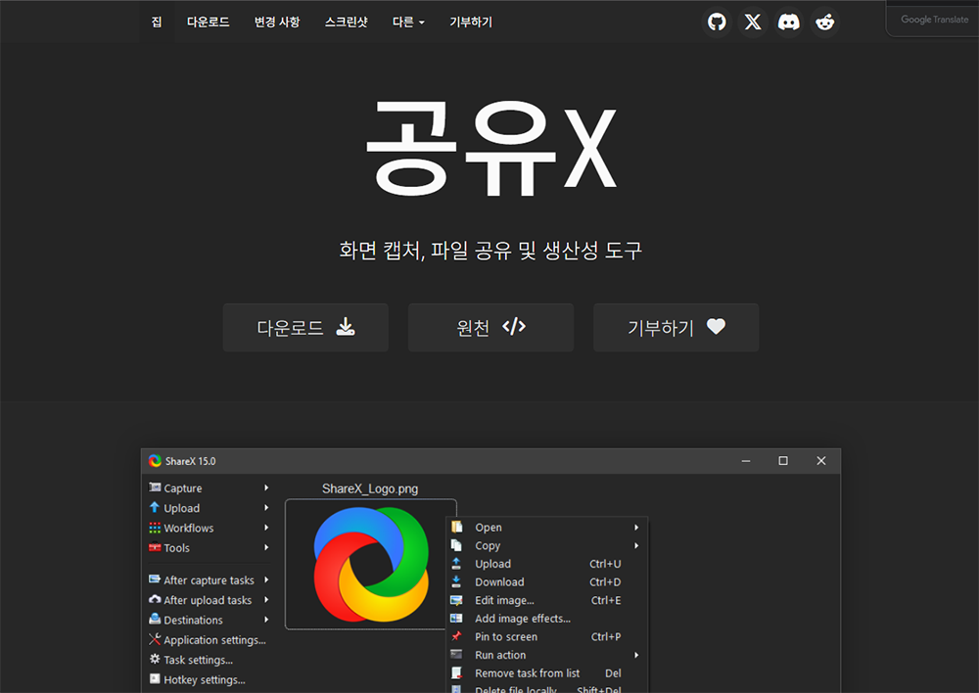
Task: Click the ShareX logo in title bar
Action: tap(155, 461)
